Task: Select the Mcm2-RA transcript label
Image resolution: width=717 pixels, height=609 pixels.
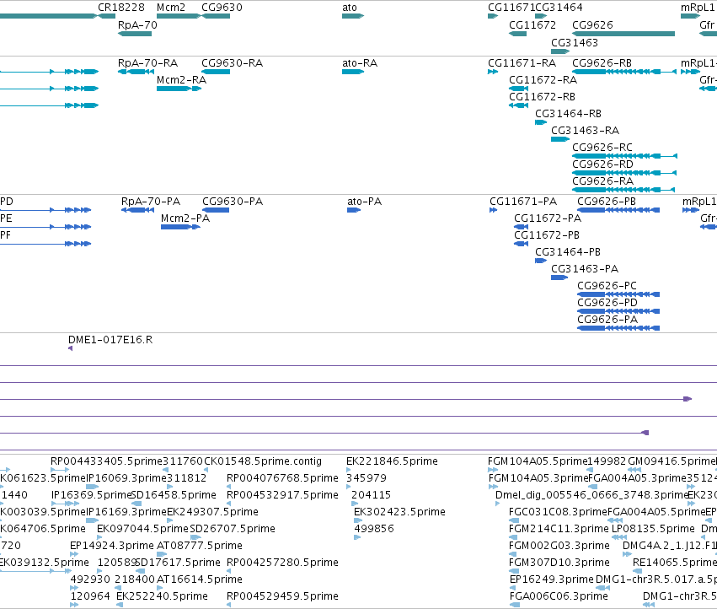Action: [x=181, y=80]
